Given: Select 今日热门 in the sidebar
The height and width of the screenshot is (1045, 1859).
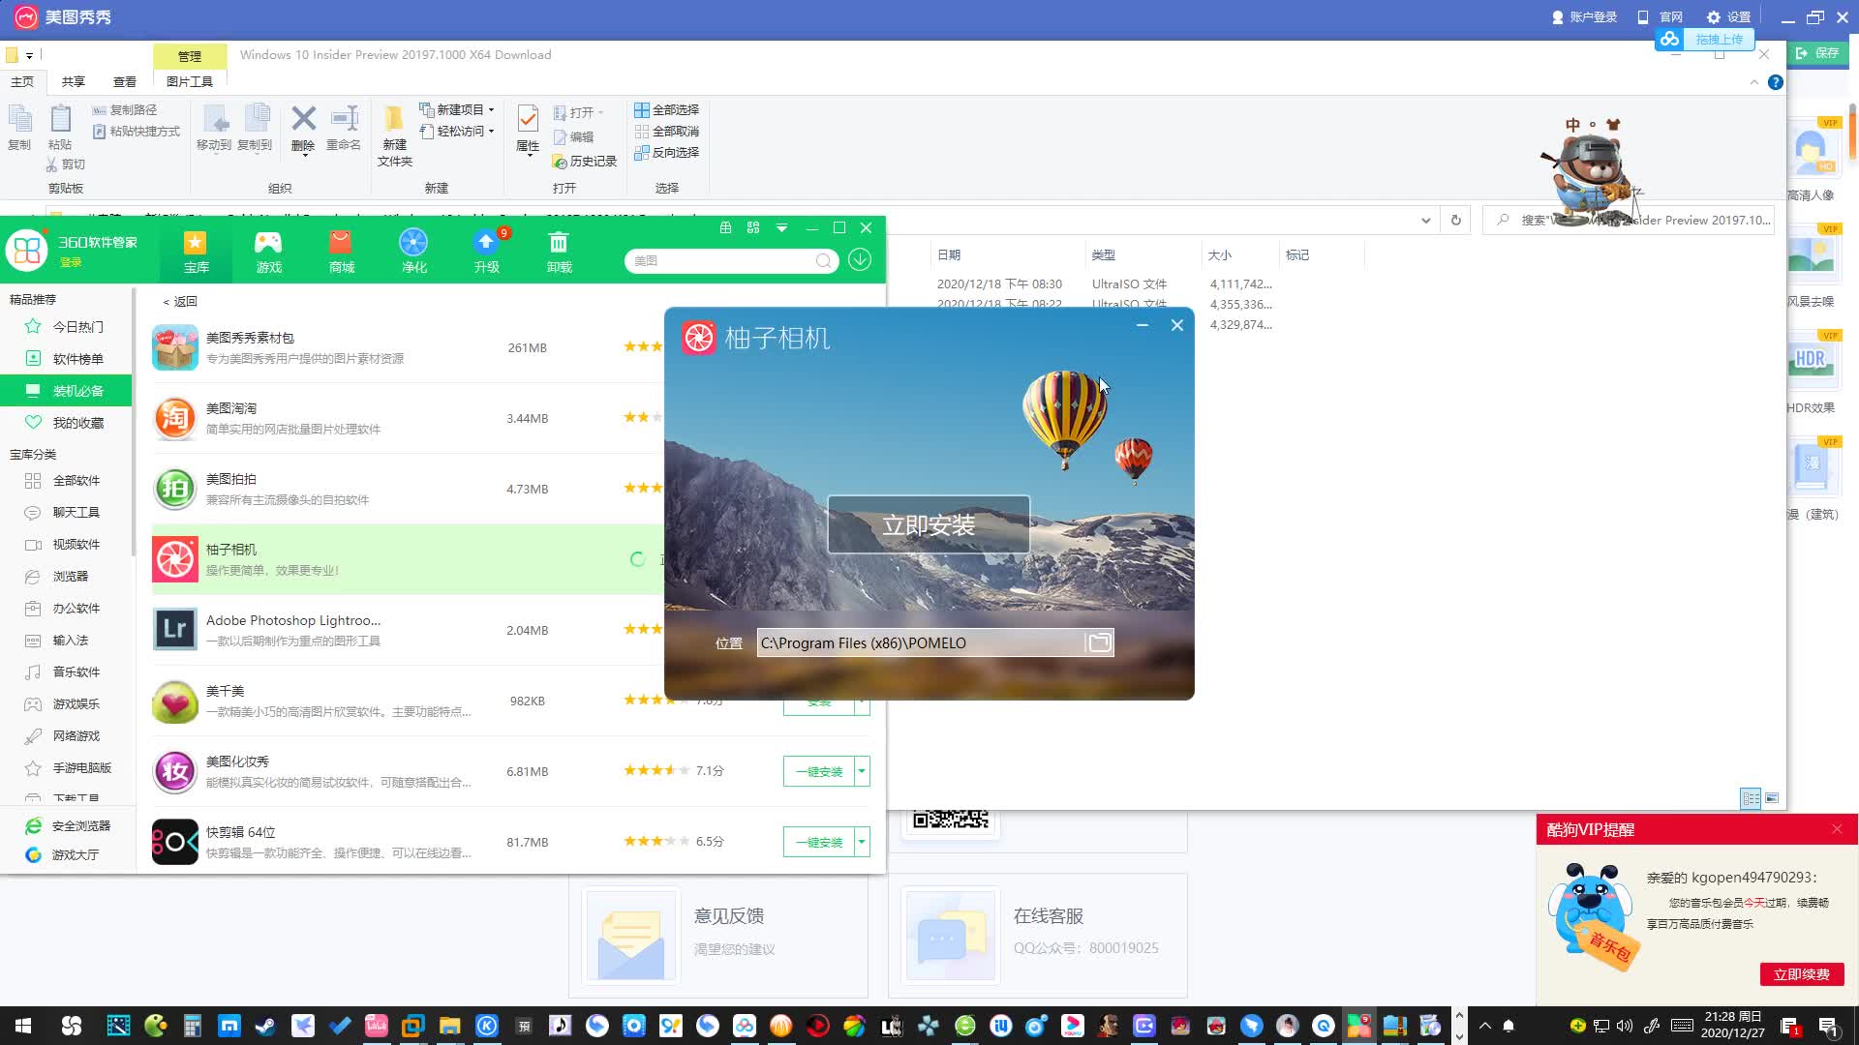Looking at the screenshot, I should click(x=66, y=327).
